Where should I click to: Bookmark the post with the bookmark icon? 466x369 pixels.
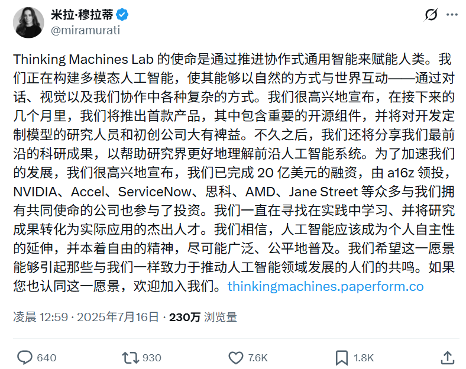[342, 357]
